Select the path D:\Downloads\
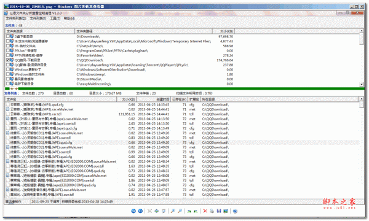This screenshot has width=369, height=221. click(88, 36)
